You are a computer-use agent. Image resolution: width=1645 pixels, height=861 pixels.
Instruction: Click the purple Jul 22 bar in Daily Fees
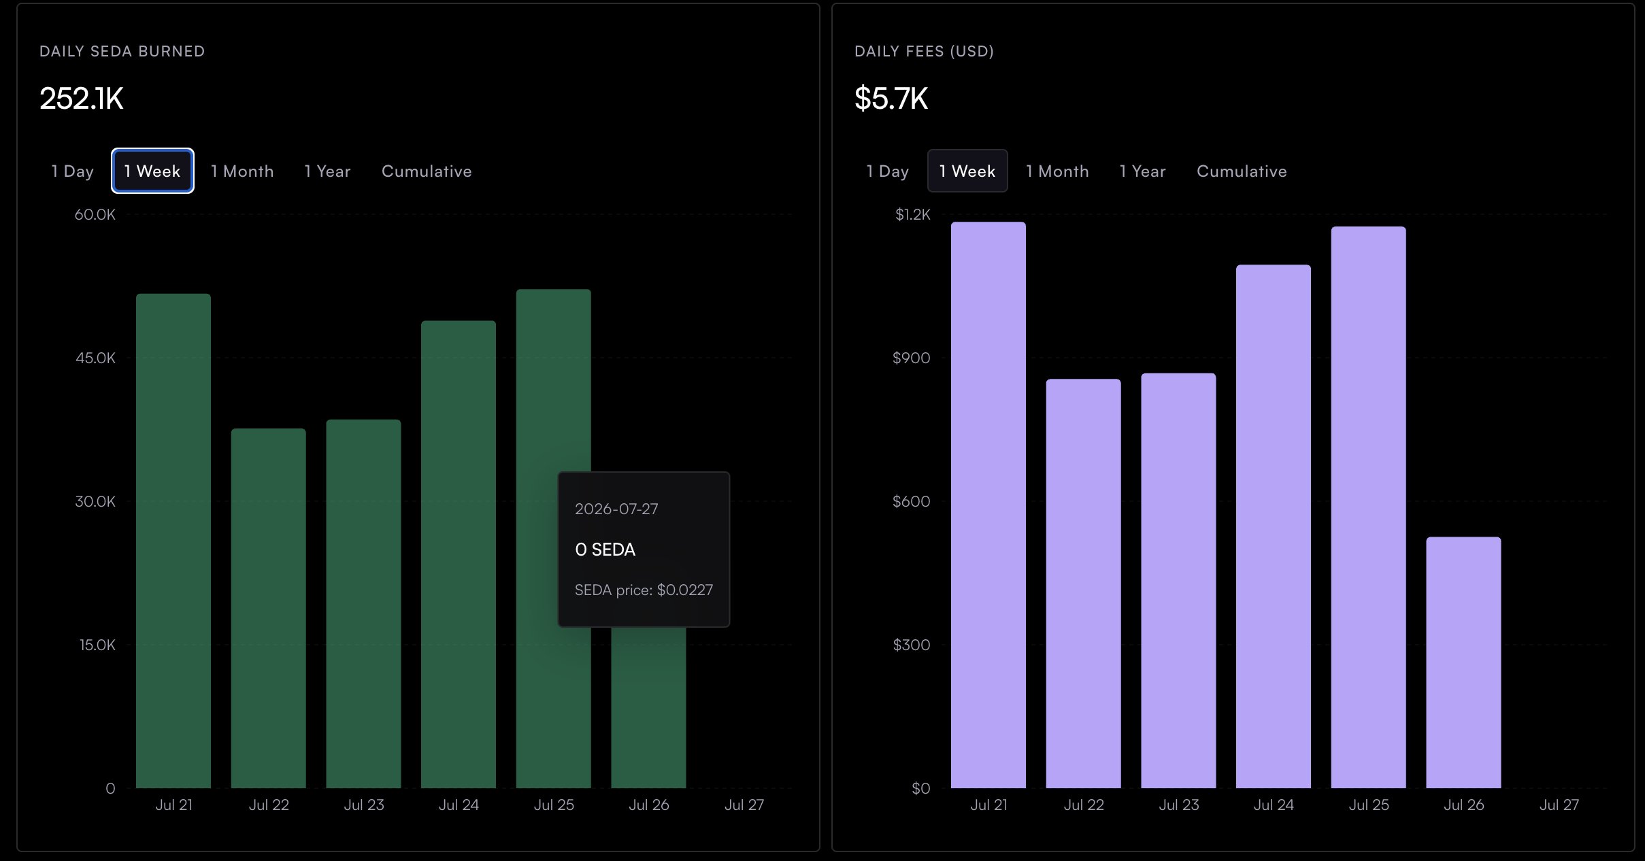[1084, 584]
